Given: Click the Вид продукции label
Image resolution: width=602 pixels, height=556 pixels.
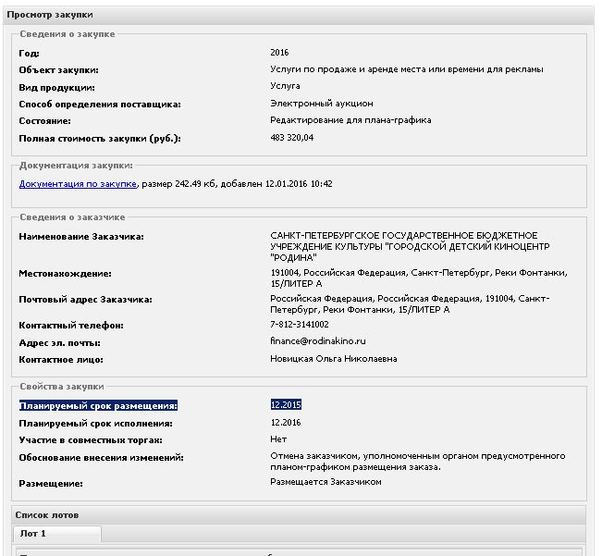Looking at the screenshot, I should coord(56,88).
